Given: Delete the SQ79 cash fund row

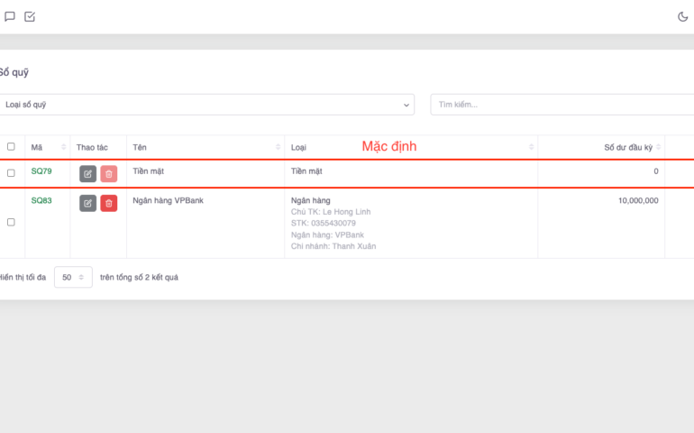Looking at the screenshot, I should [109, 174].
